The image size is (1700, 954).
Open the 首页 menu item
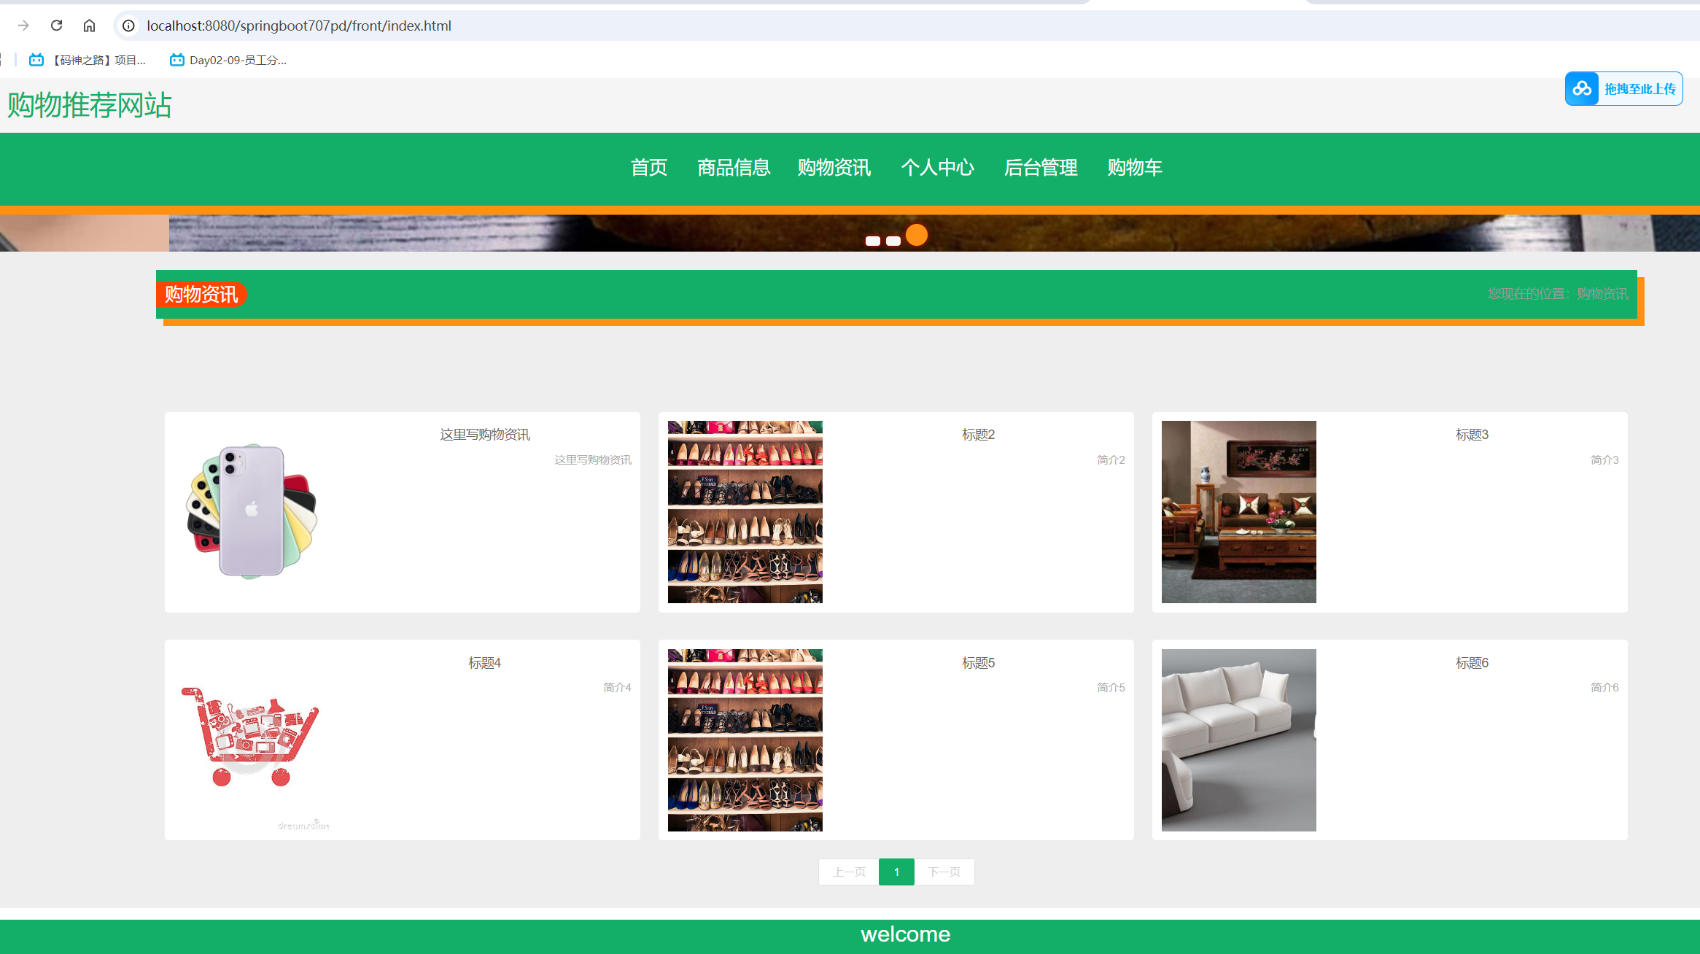click(x=648, y=167)
